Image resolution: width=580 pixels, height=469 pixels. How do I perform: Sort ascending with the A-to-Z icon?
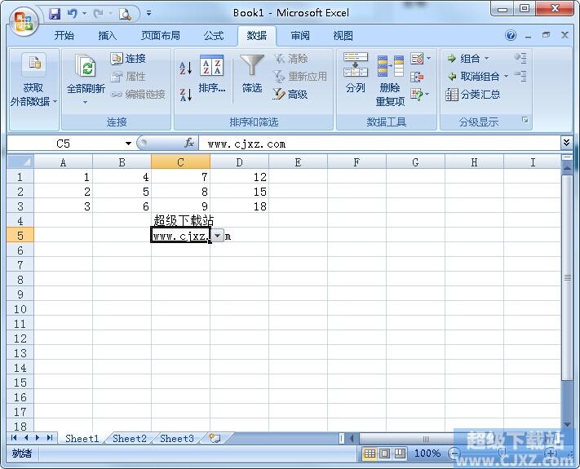[185, 69]
